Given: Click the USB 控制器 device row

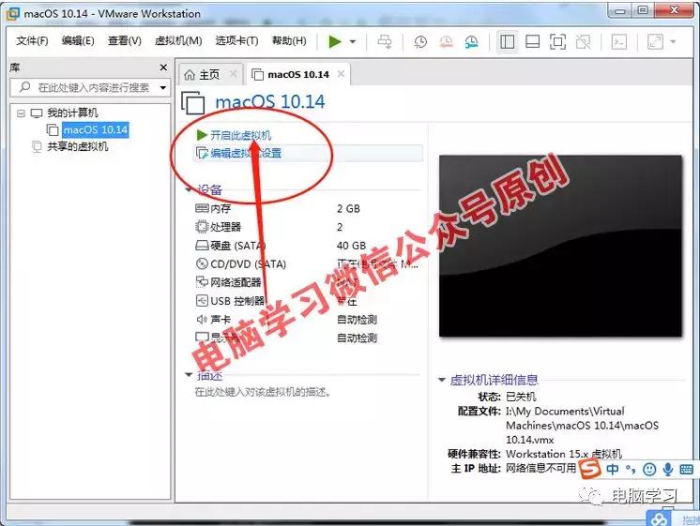Looking at the screenshot, I should 307,301.
